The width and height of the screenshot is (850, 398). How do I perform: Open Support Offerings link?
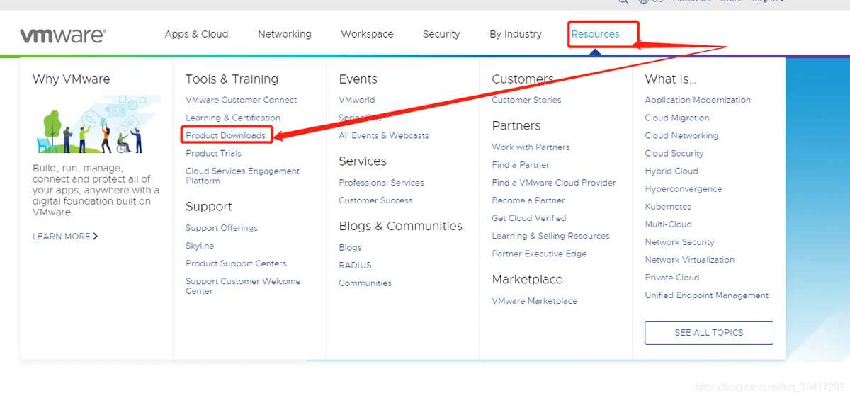click(222, 228)
